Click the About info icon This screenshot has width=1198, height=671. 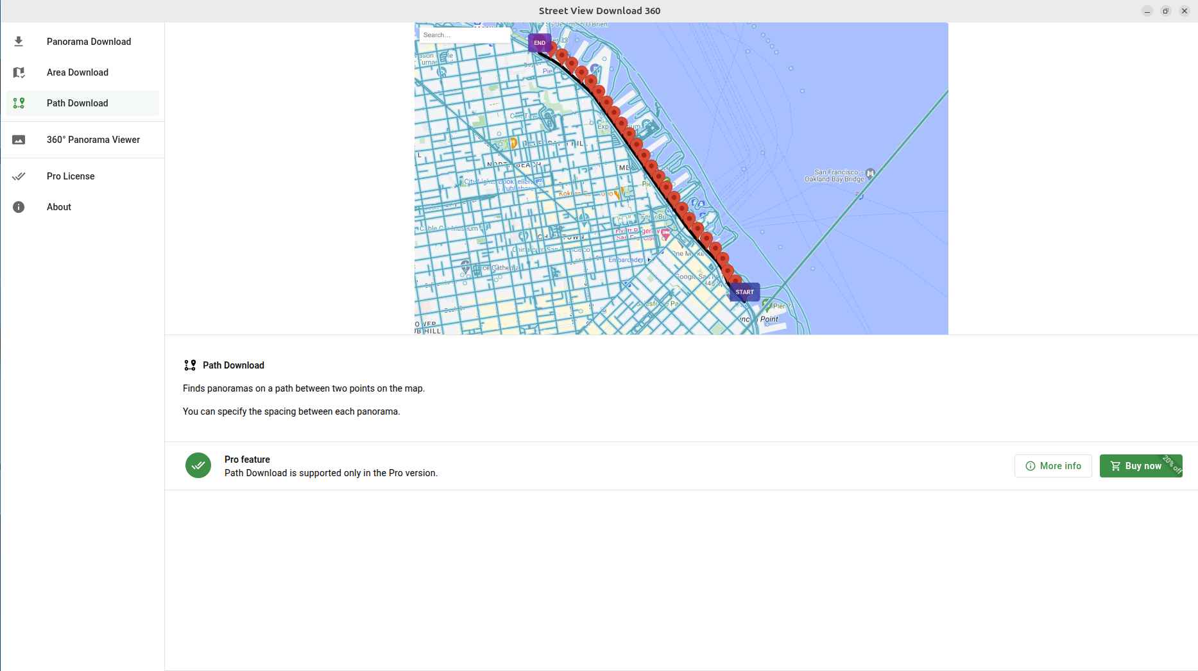(19, 207)
